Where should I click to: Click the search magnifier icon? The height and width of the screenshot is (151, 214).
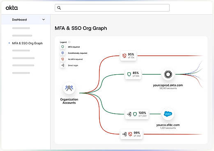[x=59, y=8]
